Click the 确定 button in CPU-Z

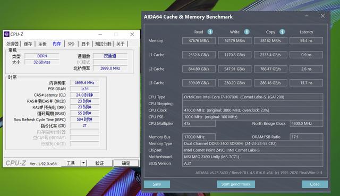click(x=126, y=163)
